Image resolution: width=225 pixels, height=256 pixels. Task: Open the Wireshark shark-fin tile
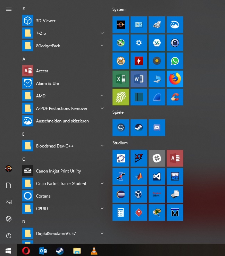point(157,97)
